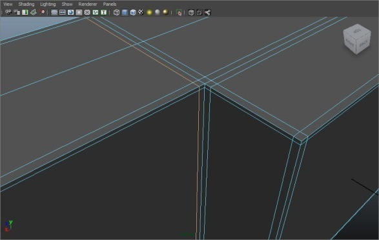Click the camera Bookmarks icon

25,12
